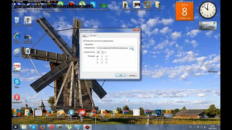The image size is (232, 130).
Task: Open the Skype shortcut on desktop left column
Action: (x=17, y=83)
